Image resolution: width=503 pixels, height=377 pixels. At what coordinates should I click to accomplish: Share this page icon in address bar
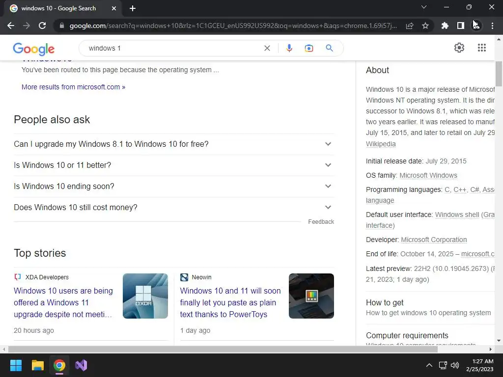[410, 26]
